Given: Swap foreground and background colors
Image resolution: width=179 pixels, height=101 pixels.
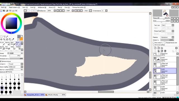Looking at the screenshot, I should 22,36.
